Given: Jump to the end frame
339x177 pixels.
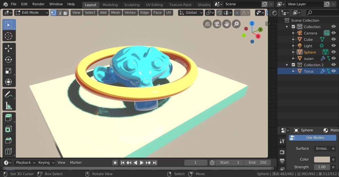Looking at the screenshot, I should (155, 163).
